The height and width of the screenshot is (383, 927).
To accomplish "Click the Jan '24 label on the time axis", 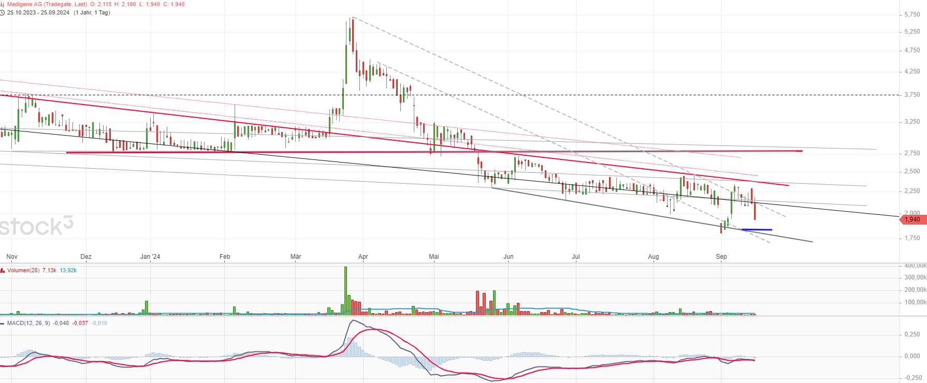I will 150,257.
